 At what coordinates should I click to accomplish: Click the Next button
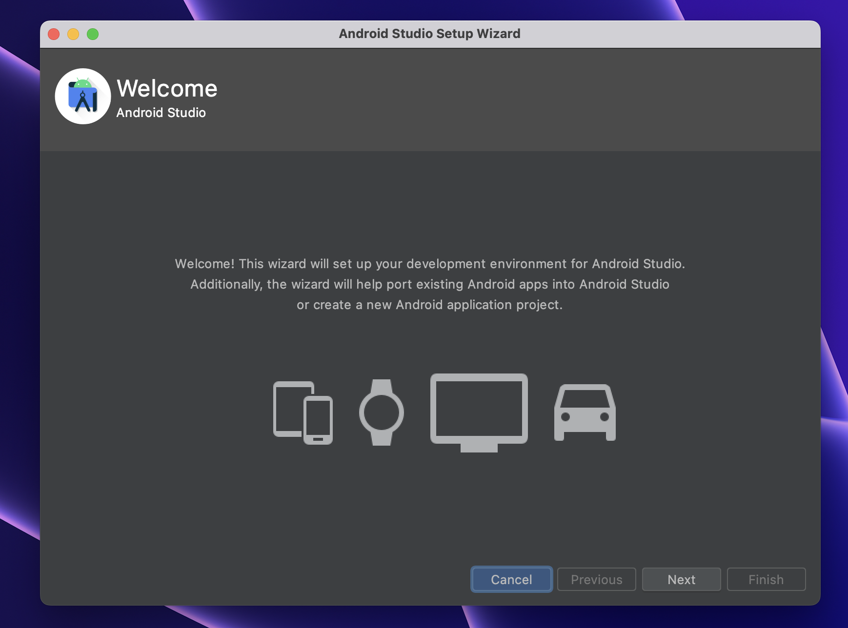point(681,579)
